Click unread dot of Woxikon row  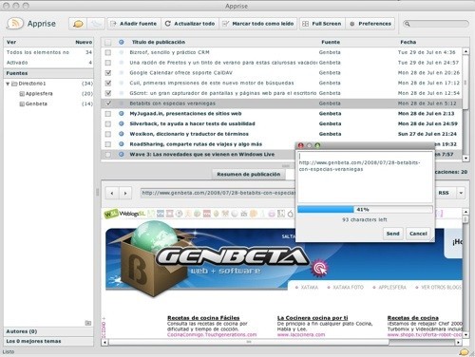tap(122, 134)
